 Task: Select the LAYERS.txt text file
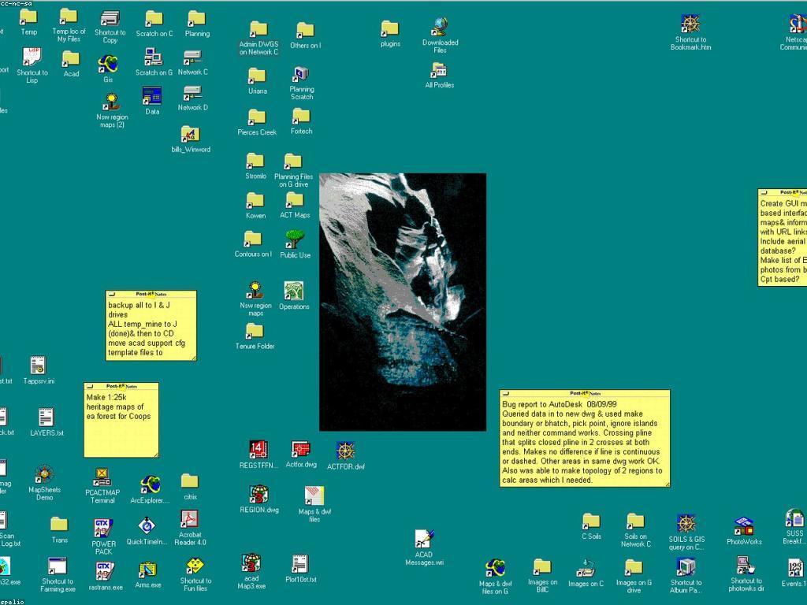pos(46,418)
